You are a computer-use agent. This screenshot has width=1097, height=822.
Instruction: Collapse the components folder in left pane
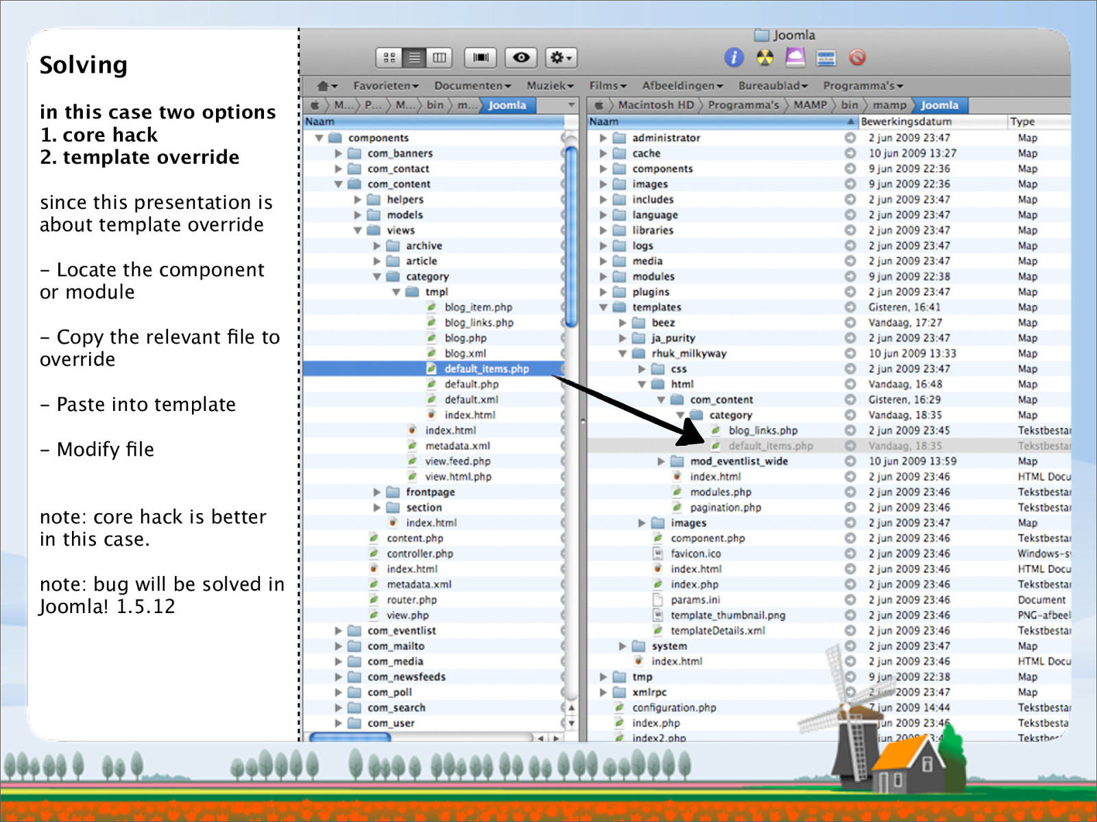(319, 138)
